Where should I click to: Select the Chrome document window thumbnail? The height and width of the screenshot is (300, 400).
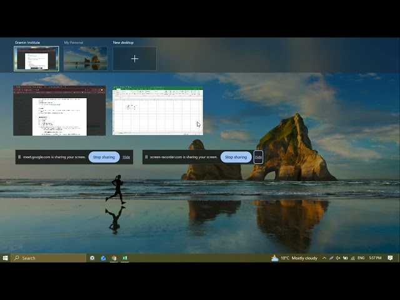coord(59,111)
